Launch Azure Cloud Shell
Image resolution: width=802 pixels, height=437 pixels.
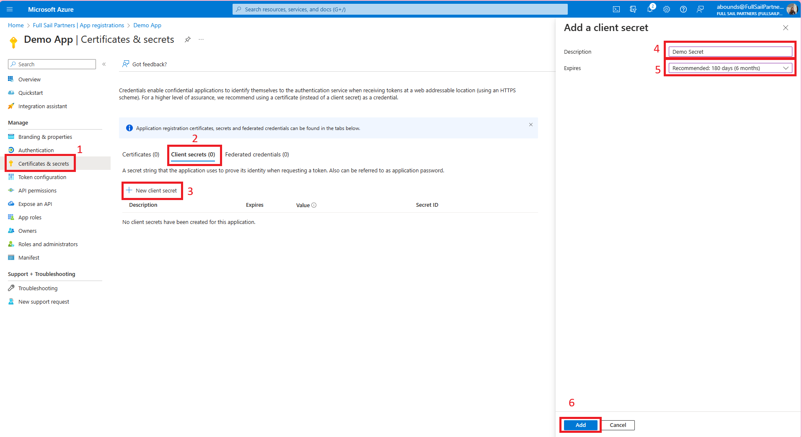[616, 9]
